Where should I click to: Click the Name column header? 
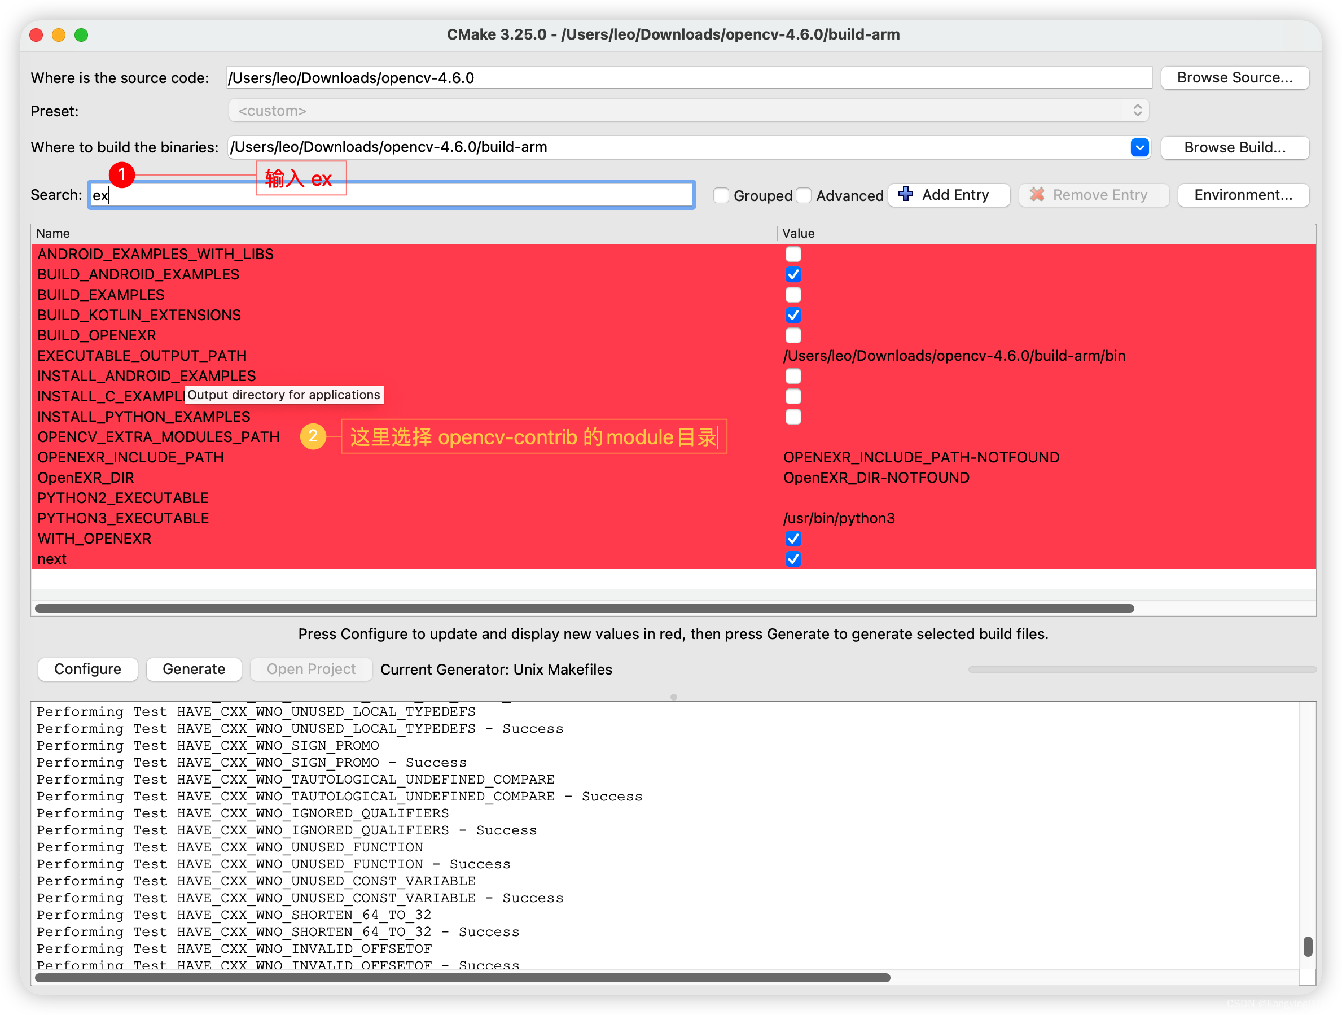coord(53,233)
